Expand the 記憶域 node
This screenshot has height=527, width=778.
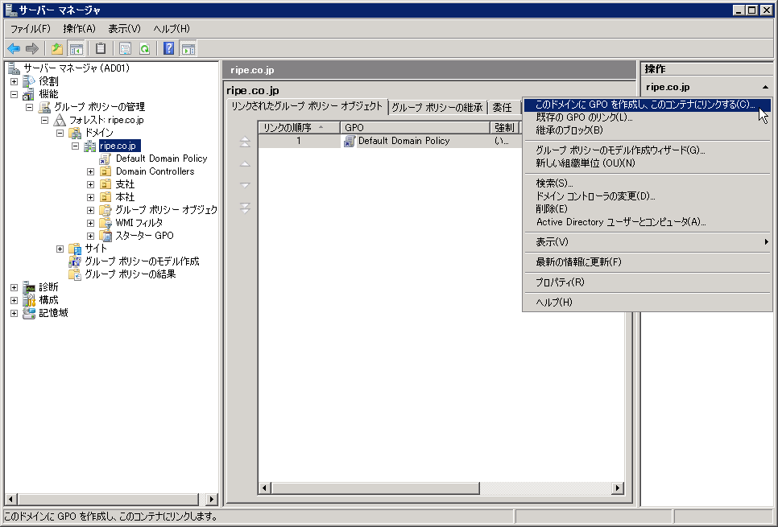(x=14, y=313)
